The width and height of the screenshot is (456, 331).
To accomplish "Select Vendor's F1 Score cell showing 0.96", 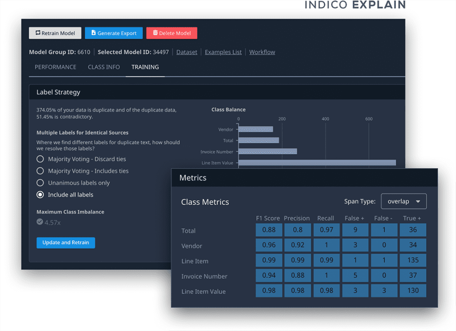I will click(269, 245).
